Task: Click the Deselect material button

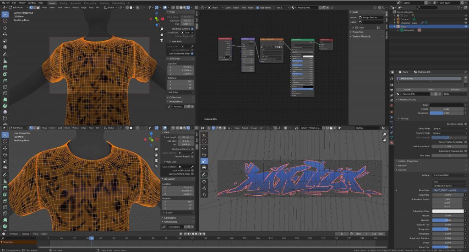Action: pyautogui.click(x=455, y=89)
